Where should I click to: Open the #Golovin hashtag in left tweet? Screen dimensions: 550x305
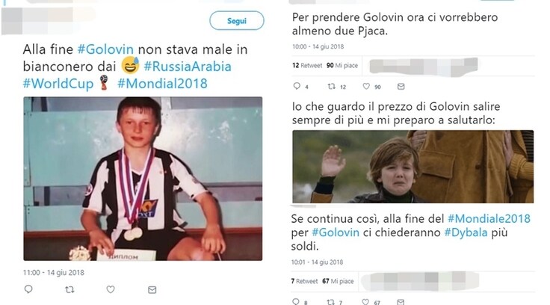(105, 49)
